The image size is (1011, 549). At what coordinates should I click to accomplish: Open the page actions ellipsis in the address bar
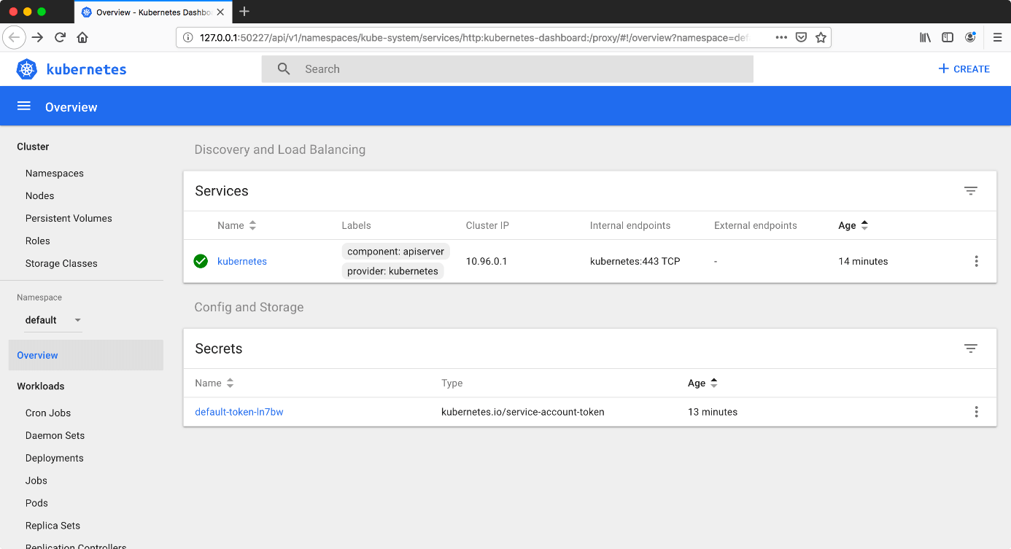click(x=780, y=37)
